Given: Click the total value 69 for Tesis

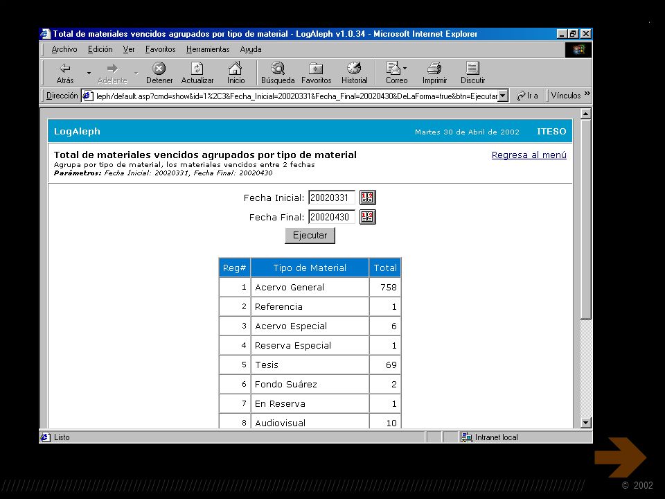Looking at the screenshot, I should click(x=391, y=365).
